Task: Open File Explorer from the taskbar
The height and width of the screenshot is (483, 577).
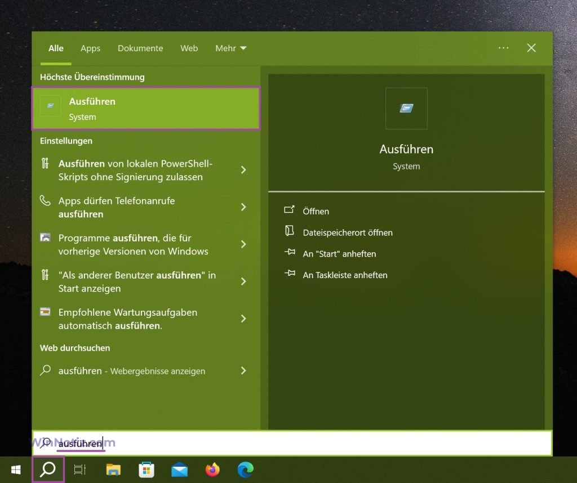Action: [x=113, y=469]
